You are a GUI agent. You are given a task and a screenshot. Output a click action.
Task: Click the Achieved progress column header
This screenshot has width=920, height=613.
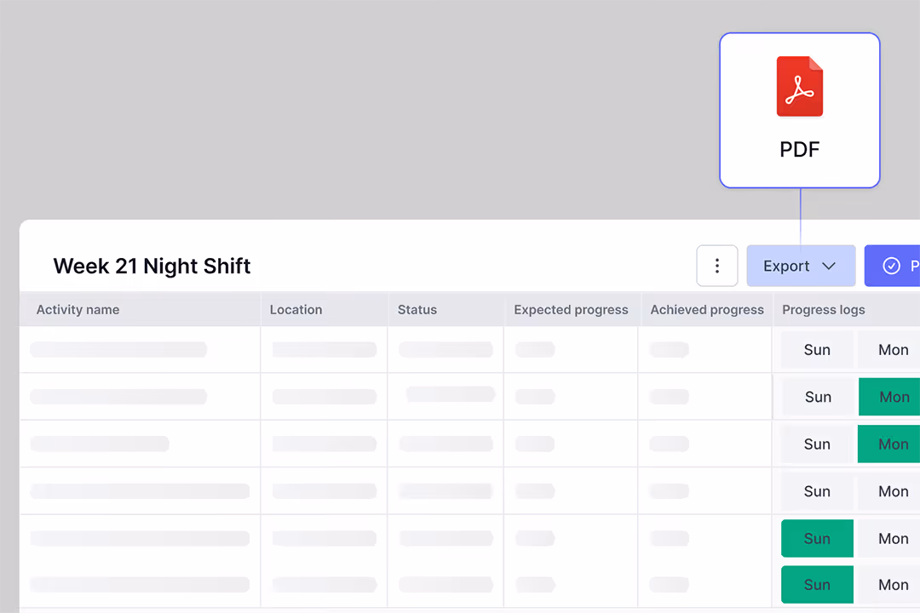click(706, 309)
